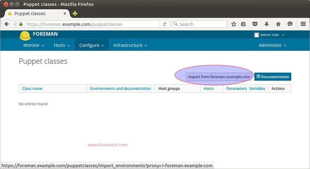The height and width of the screenshot is (169, 310).
Task: Sort by Variables column
Action: 257,88
